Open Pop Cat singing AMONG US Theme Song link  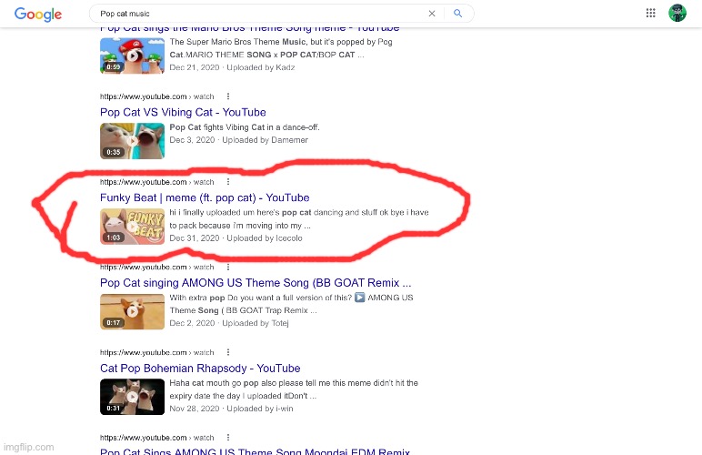(256, 283)
